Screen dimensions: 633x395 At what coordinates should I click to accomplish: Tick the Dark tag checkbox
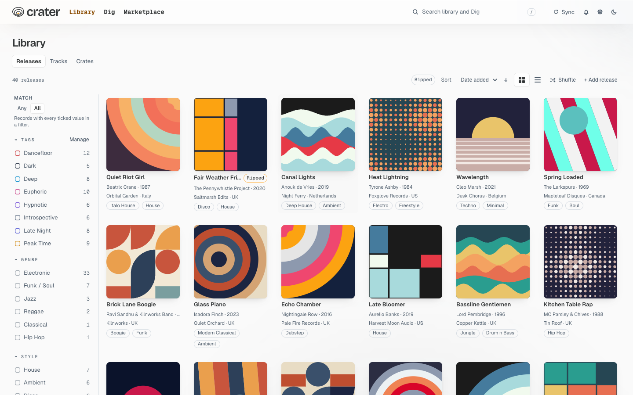[18, 166]
